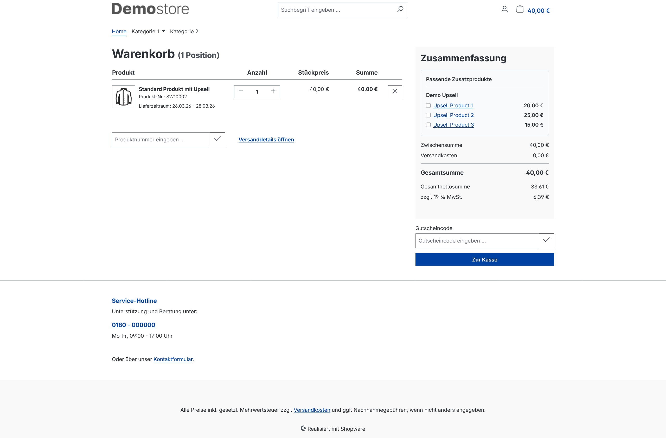This screenshot has height=438, width=666.
Task: Click Produkt-Nr.: SW10002 text
Action: click(x=163, y=97)
